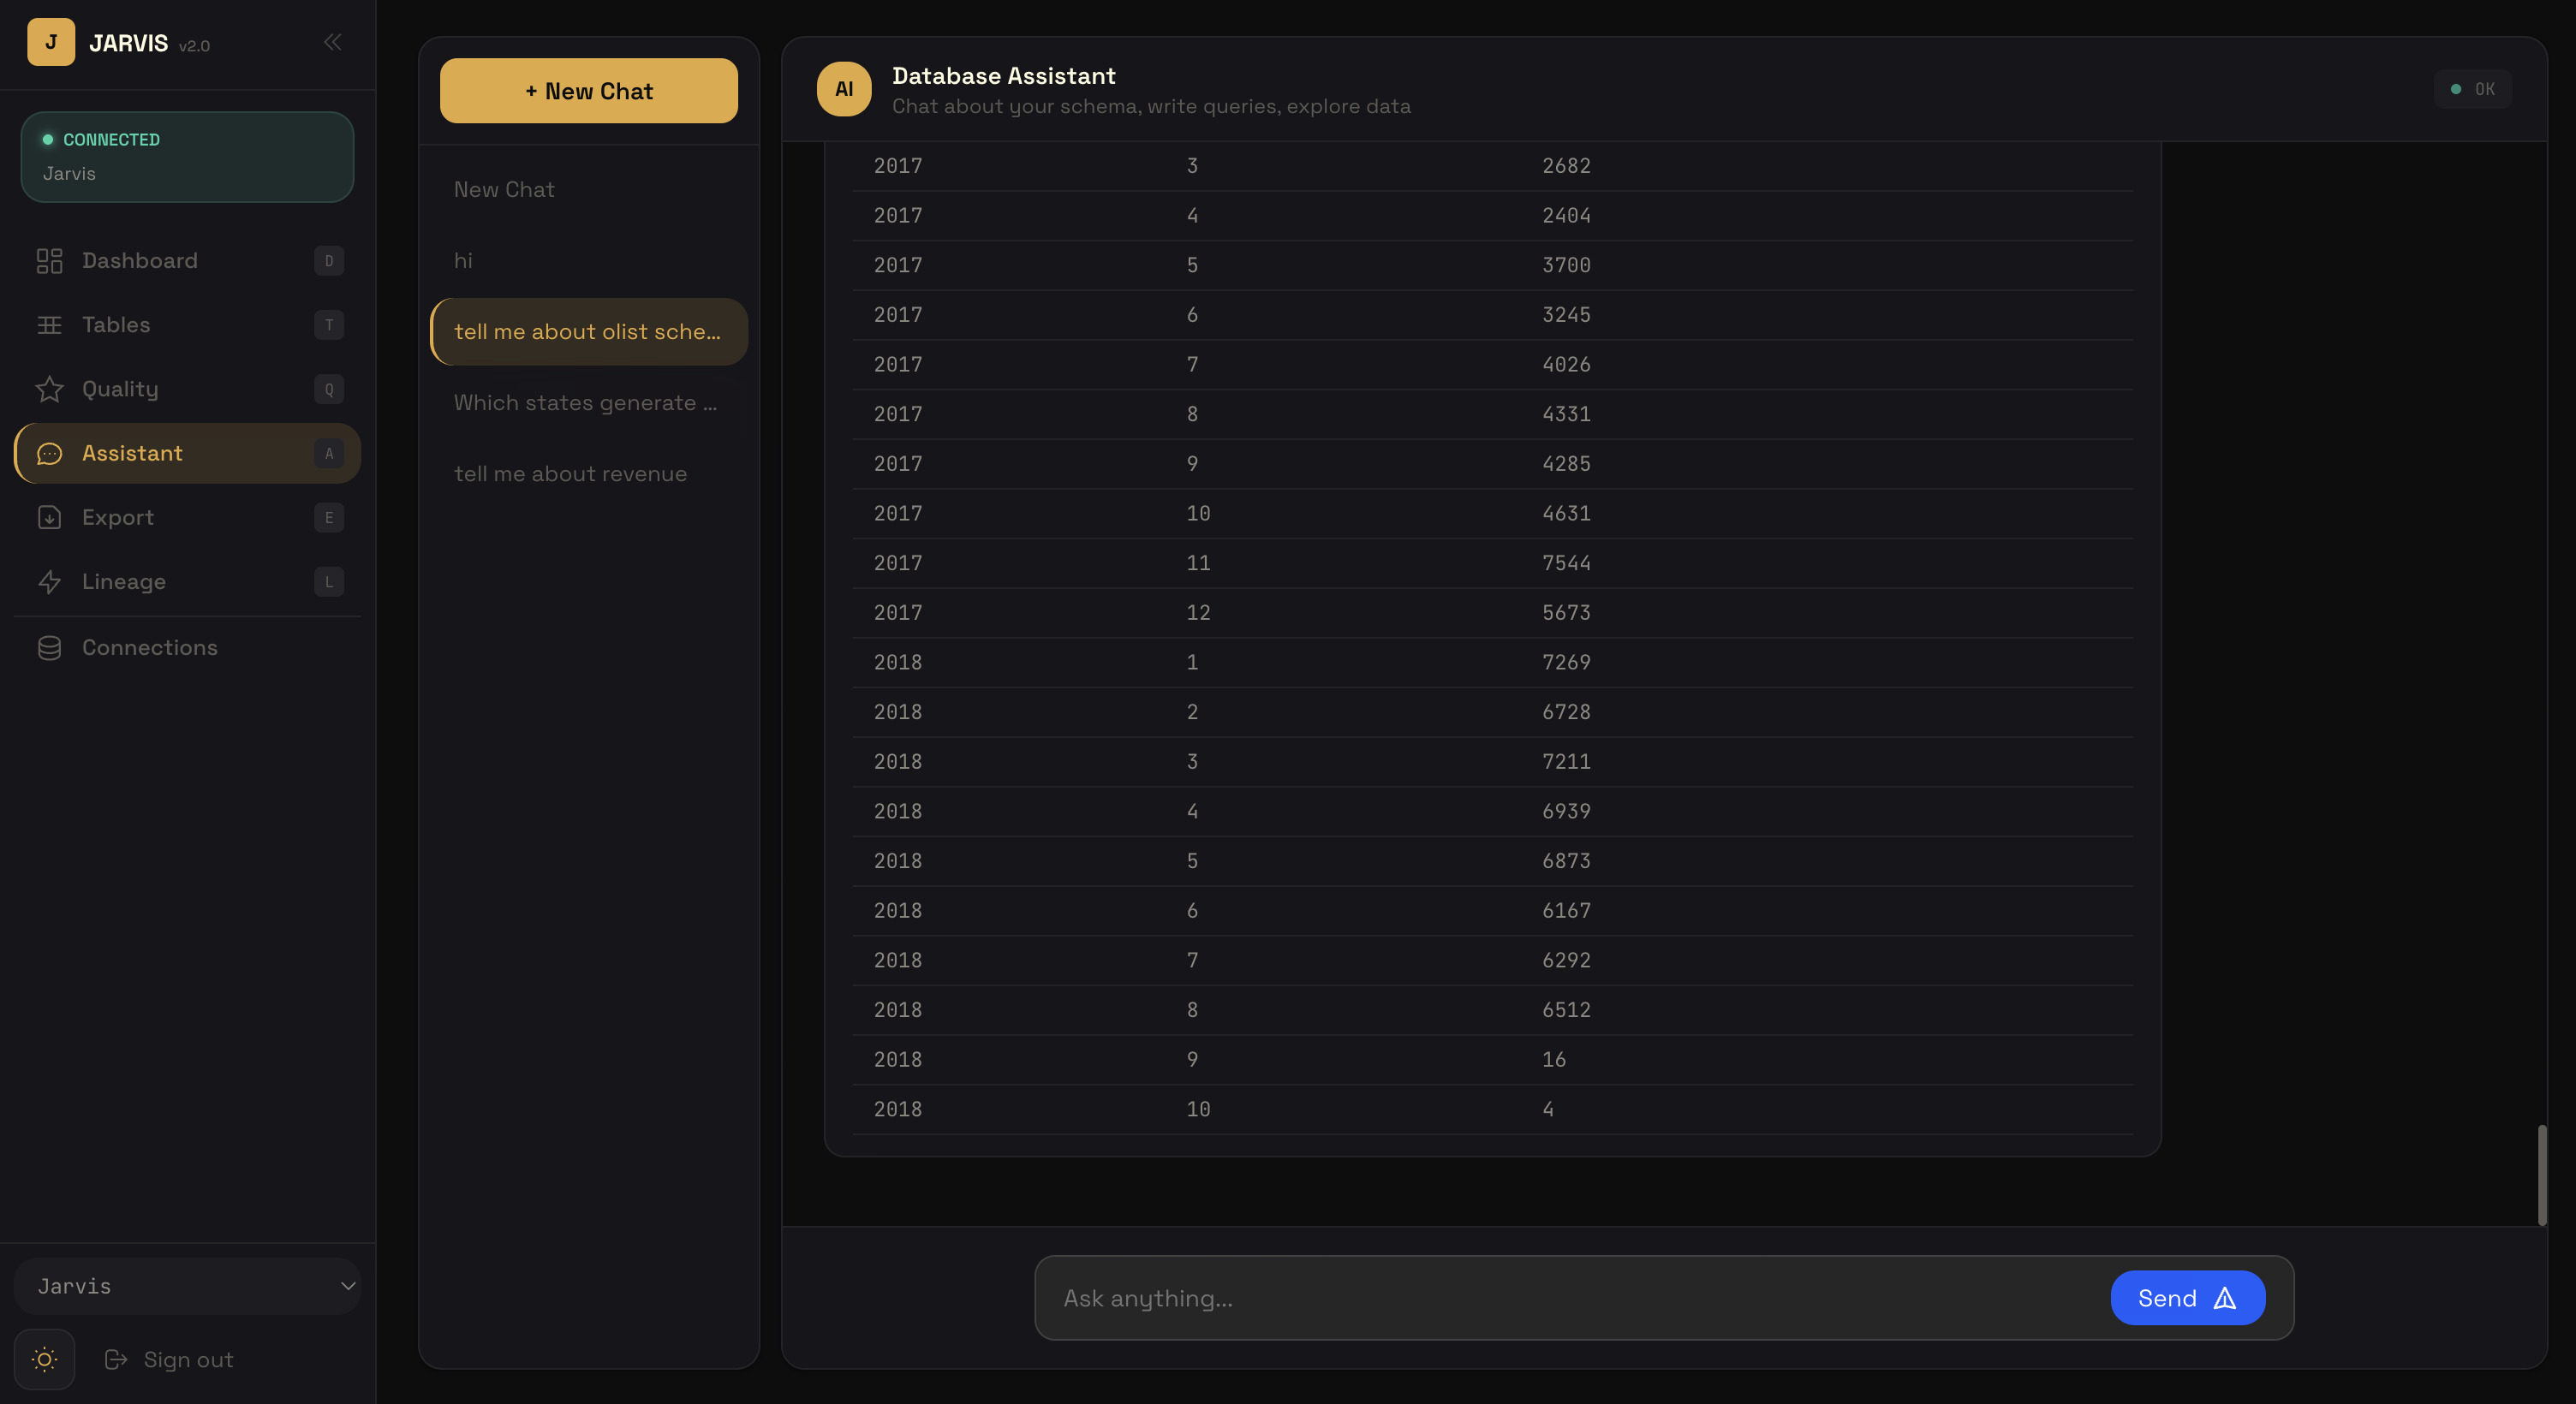Click the value 7269 in 2018 row
2576x1404 pixels.
pos(1566,662)
